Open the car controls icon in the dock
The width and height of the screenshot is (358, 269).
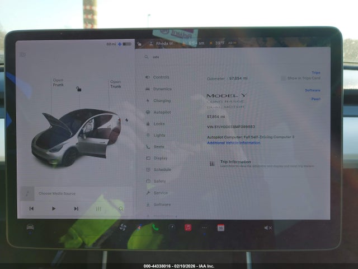[x=30, y=227]
